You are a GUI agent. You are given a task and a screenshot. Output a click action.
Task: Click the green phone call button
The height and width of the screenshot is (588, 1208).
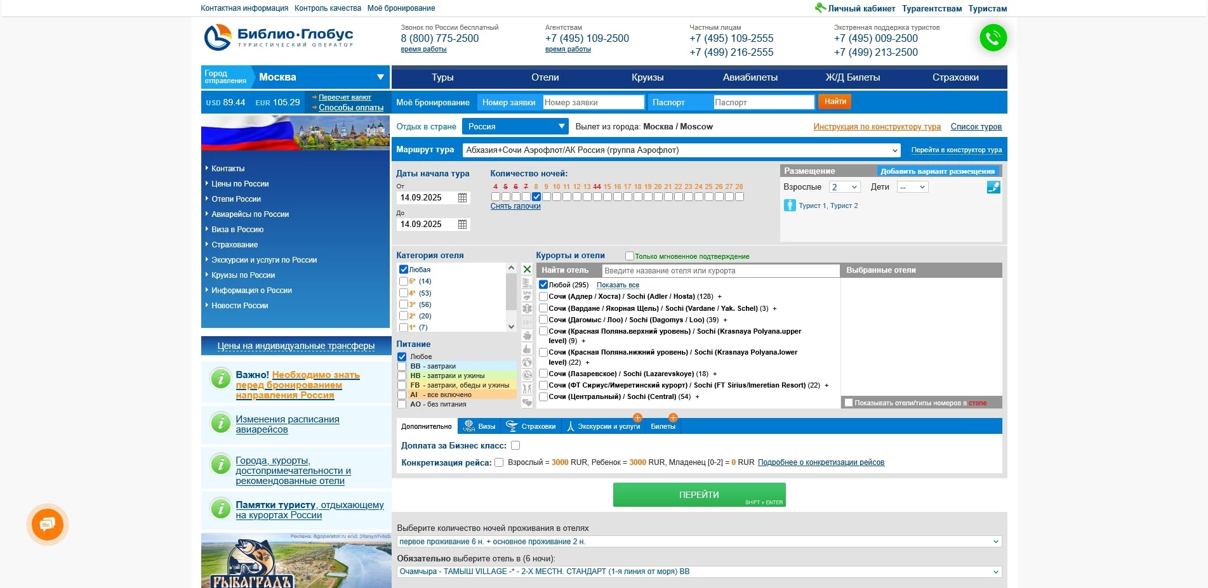tap(993, 38)
